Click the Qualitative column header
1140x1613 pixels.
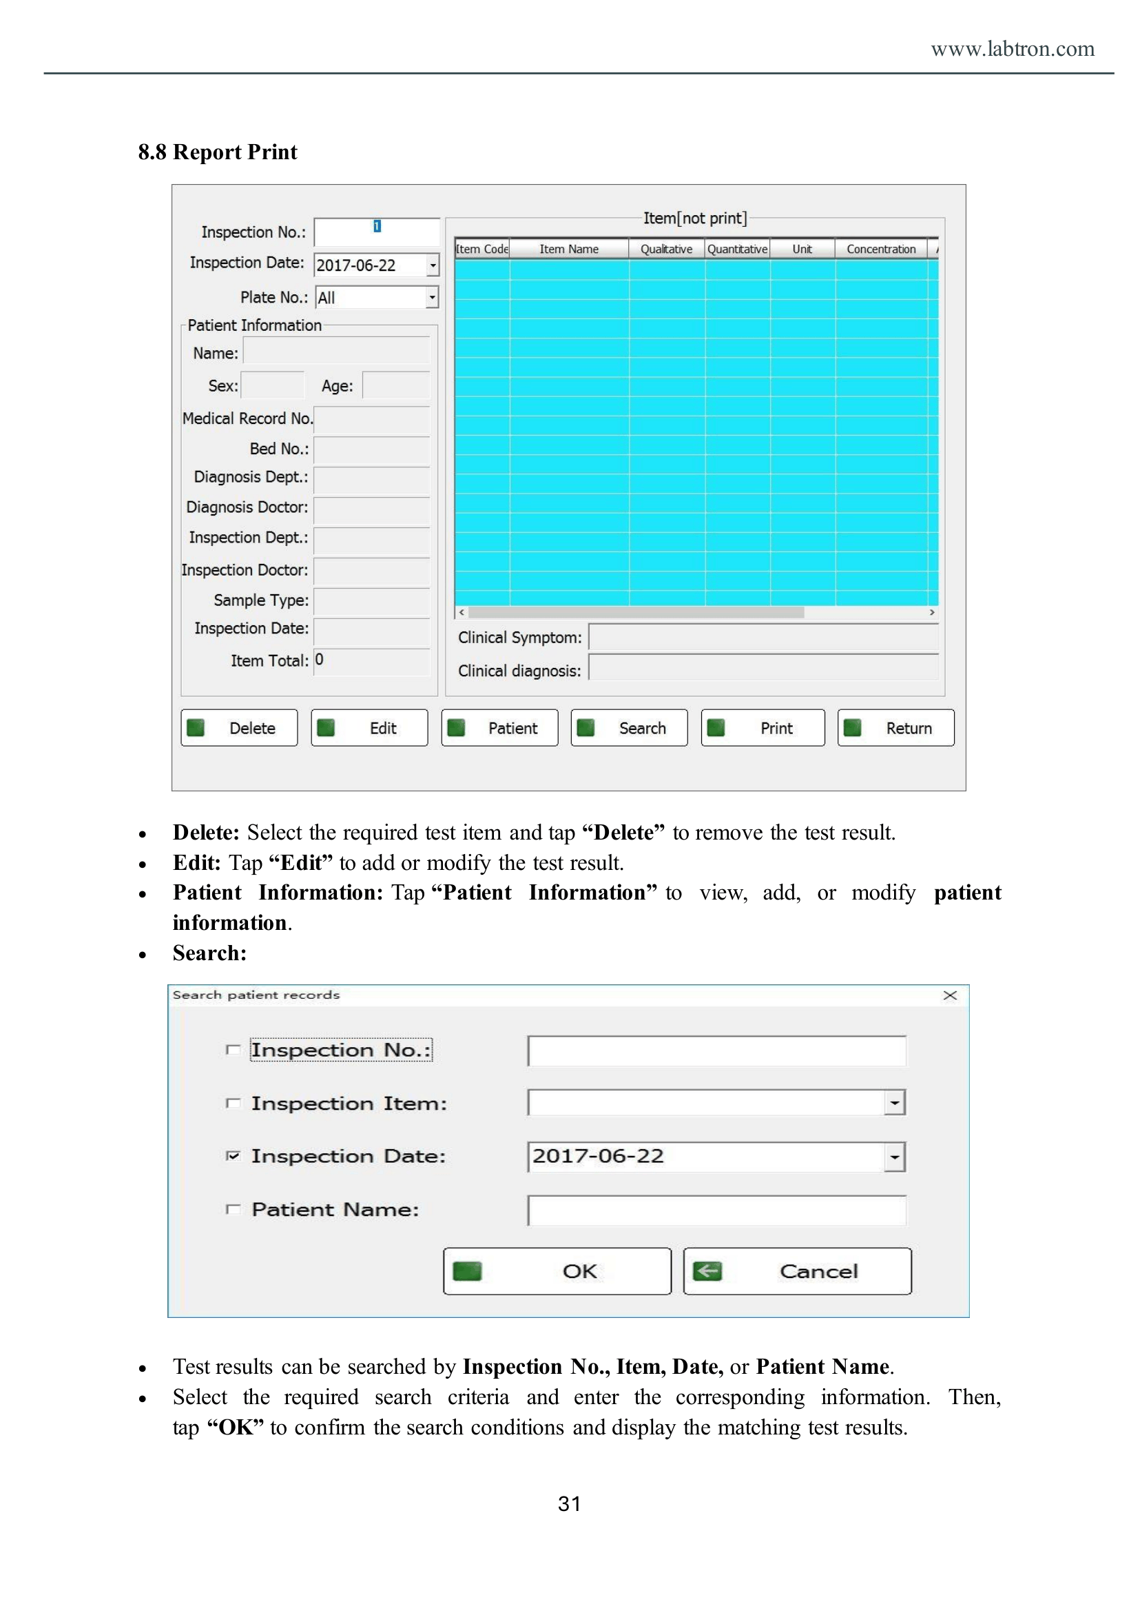pyautogui.click(x=667, y=249)
